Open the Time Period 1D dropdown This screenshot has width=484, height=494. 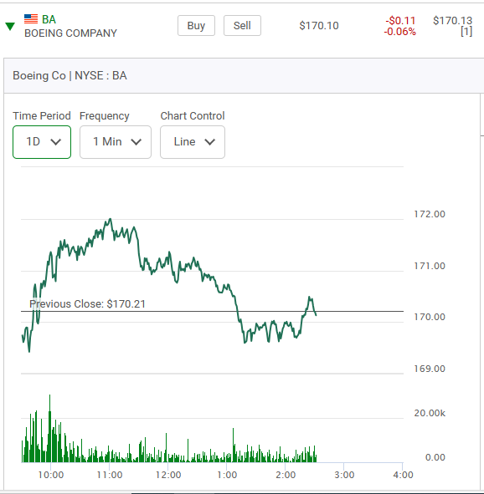click(x=42, y=142)
